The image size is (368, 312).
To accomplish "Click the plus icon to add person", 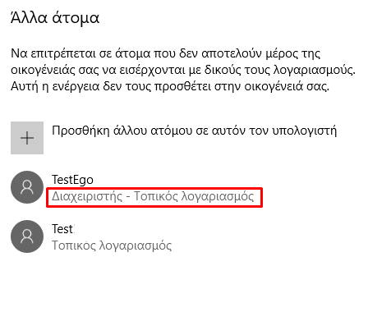I will (27, 138).
